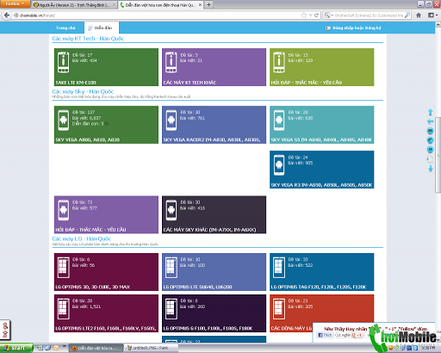441x353 pixels.
Task: Switch to untitled1.PNG - Paint taskbar window
Action: pos(152,348)
